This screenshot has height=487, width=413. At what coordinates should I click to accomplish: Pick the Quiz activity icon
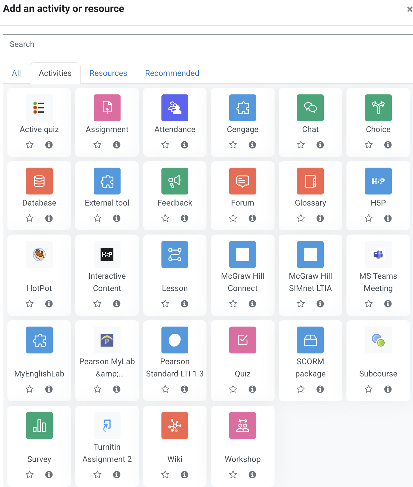242,340
